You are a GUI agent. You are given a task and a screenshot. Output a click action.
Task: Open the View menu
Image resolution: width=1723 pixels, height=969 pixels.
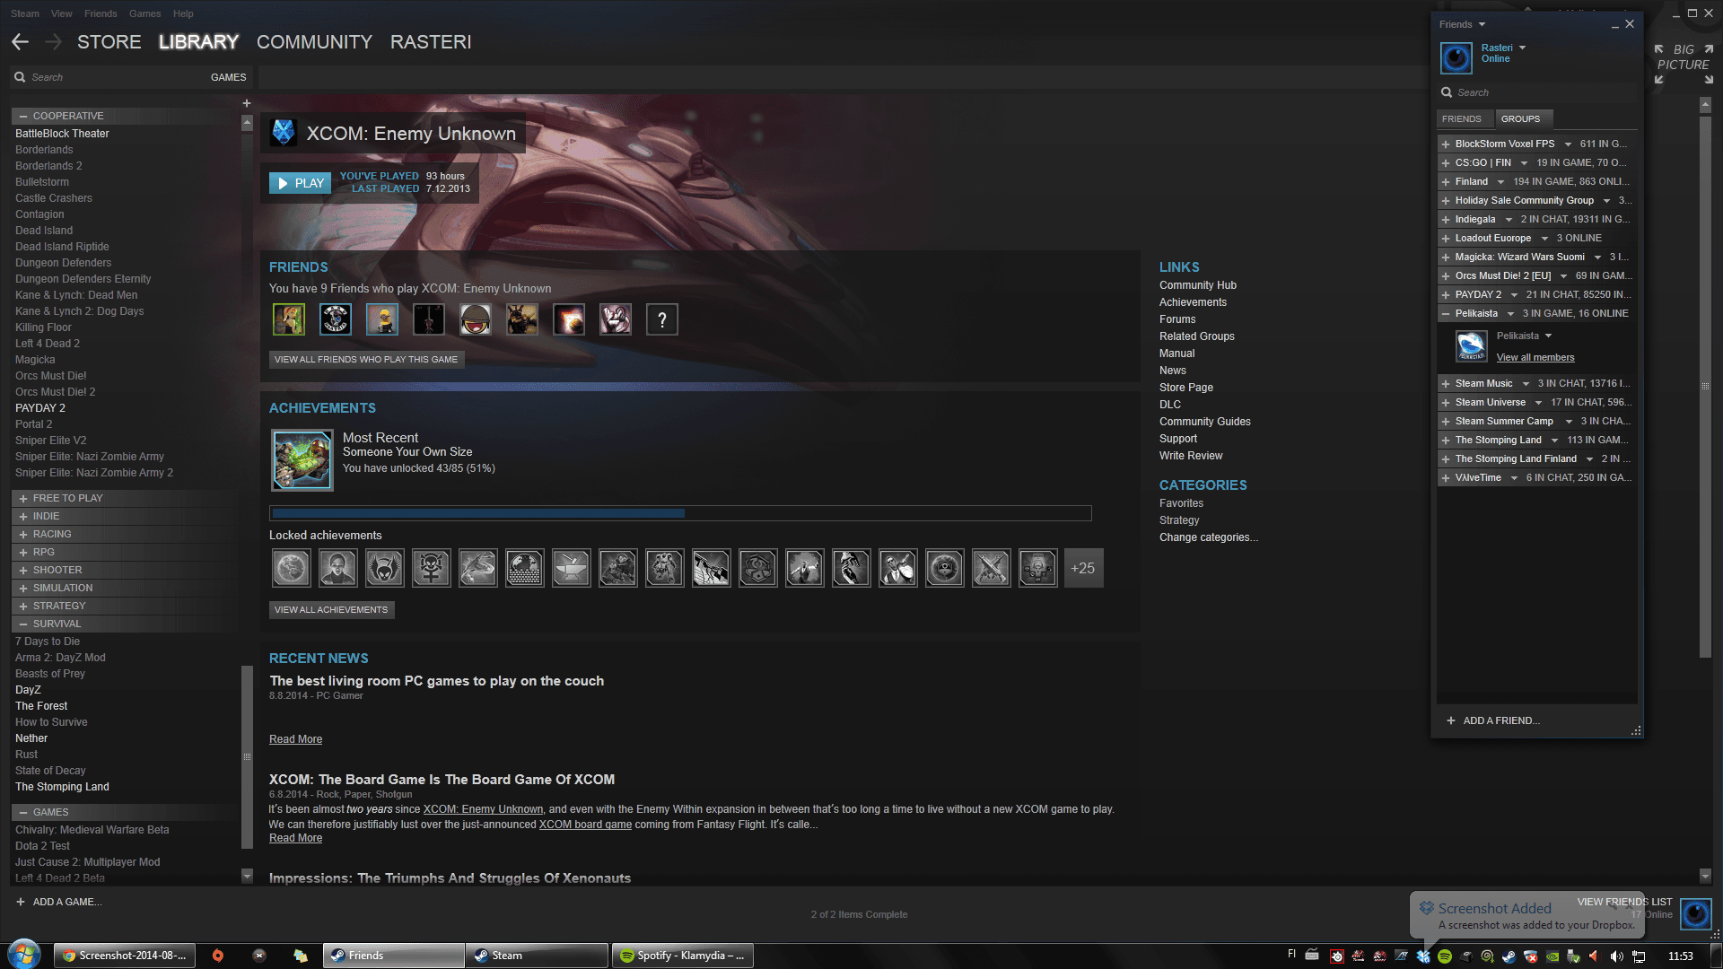point(62,13)
